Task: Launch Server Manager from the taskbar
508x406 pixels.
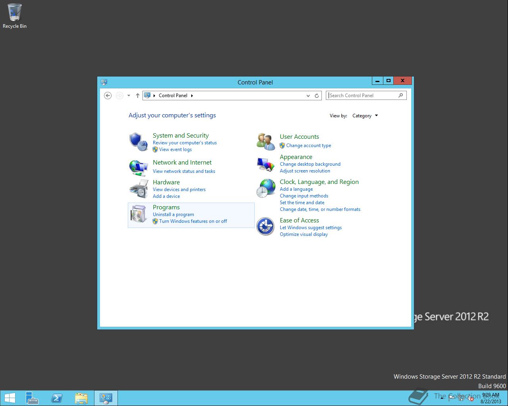Action: (x=32, y=398)
